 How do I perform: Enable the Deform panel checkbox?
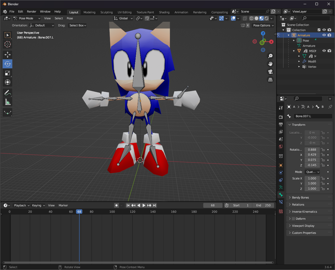293,219
